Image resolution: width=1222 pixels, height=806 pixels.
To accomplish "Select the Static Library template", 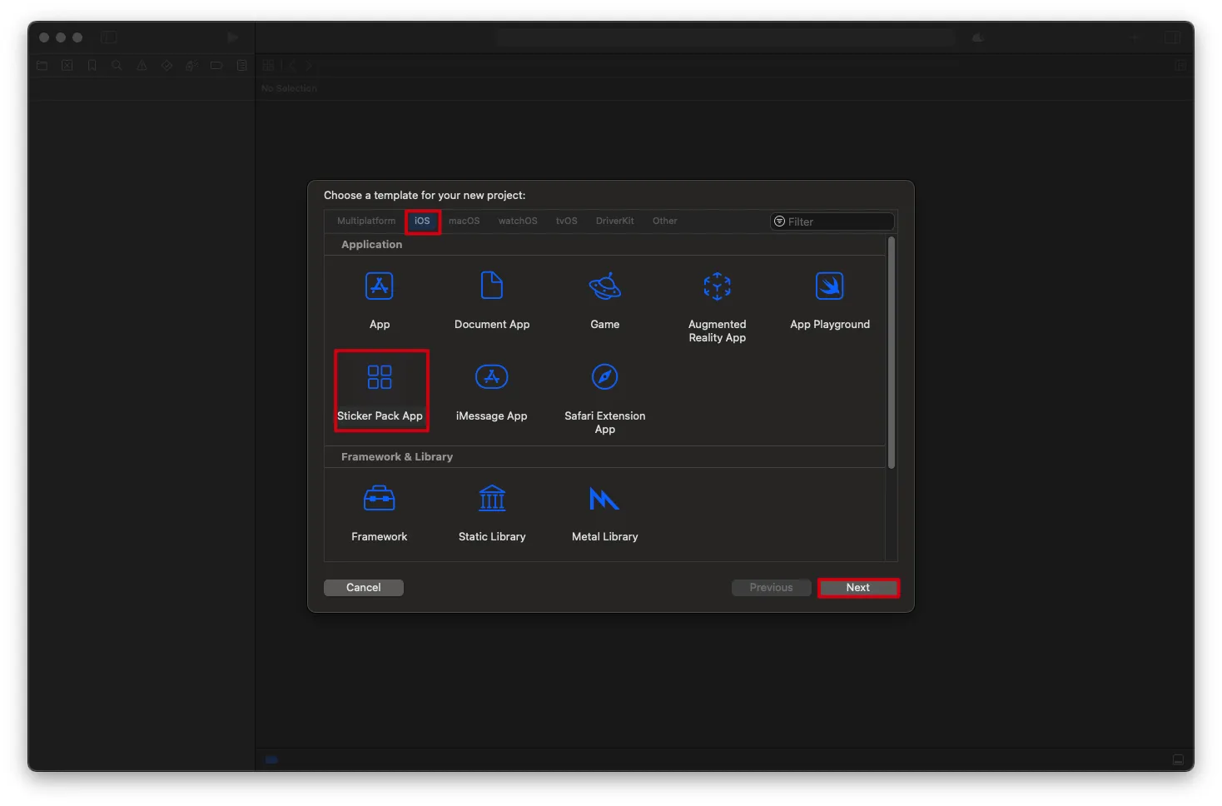I will (492, 500).
